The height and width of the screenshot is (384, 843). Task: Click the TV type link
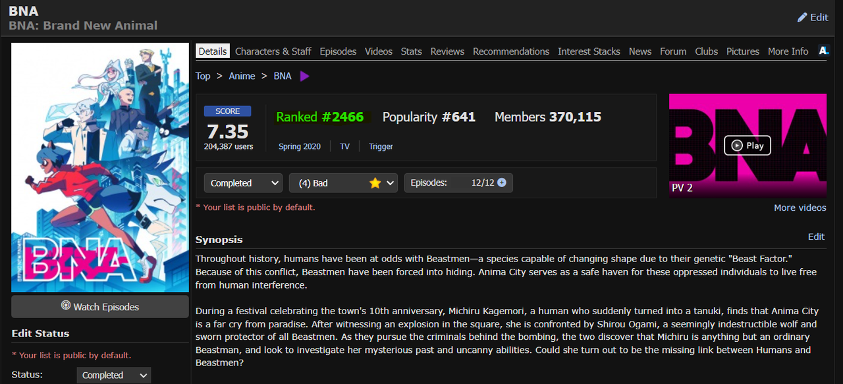(x=344, y=146)
